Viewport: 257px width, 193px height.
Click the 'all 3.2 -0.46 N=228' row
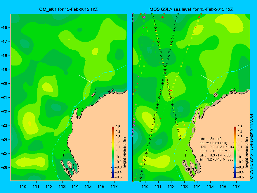[x=216, y=159]
